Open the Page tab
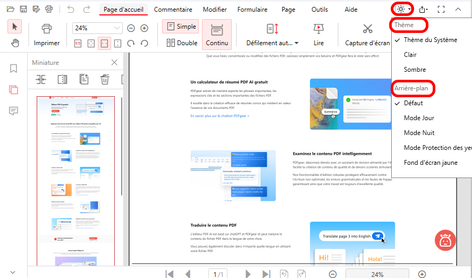 (288, 10)
